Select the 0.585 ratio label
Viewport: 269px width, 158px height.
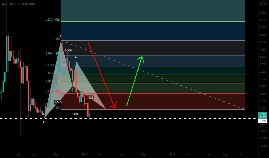click(x=58, y=102)
